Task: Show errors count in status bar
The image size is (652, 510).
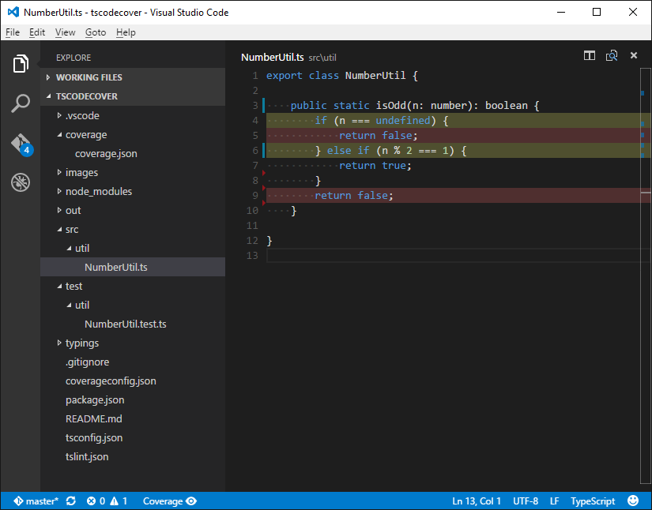Action: [x=96, y=501]
